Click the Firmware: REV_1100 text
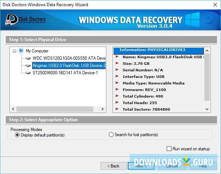The height and width of the screenshot is (174, 221). click(144, 90)
